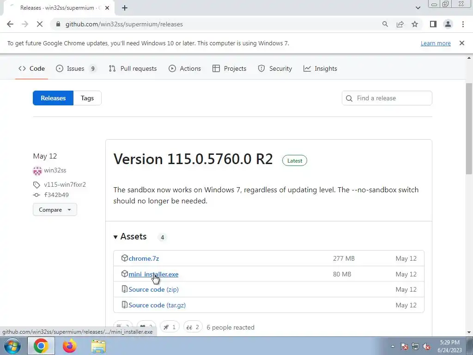Download mini_installer.exe asset
The image size is (473, 355).
pyautogui.click(x=153, y=274)
